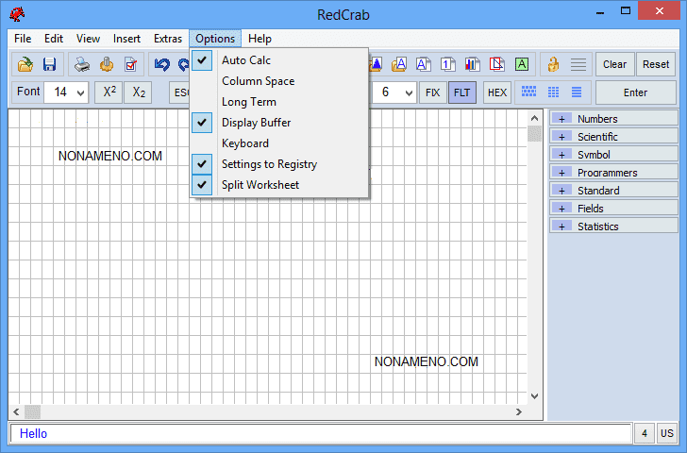The image size is (687, 453).
Task: Click the Open file folder icon
Action: (25, 64)
